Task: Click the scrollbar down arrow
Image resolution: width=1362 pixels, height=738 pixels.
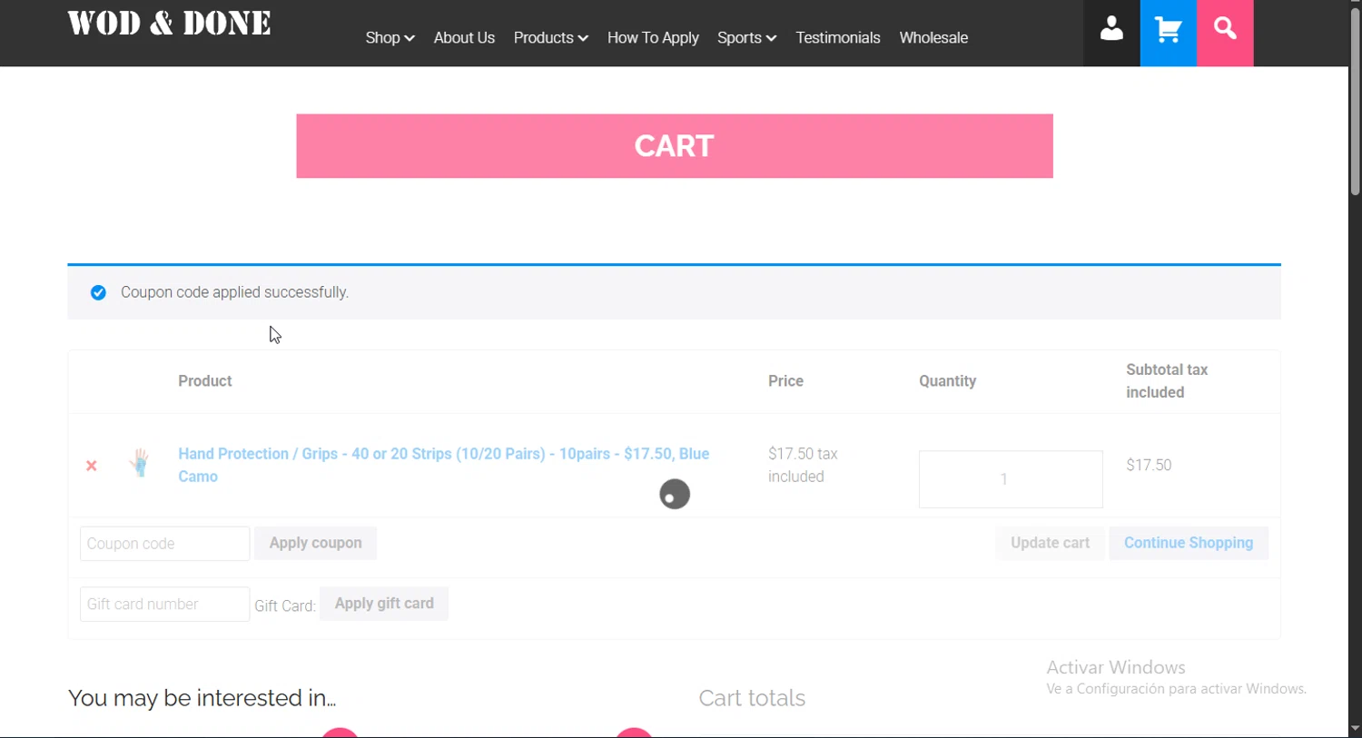Action: coord(1355,729)
